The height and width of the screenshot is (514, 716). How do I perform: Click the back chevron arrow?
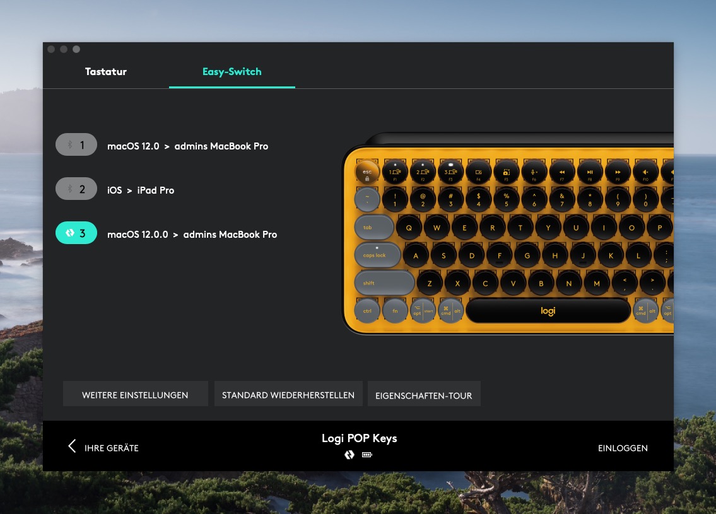coord(72,447)
